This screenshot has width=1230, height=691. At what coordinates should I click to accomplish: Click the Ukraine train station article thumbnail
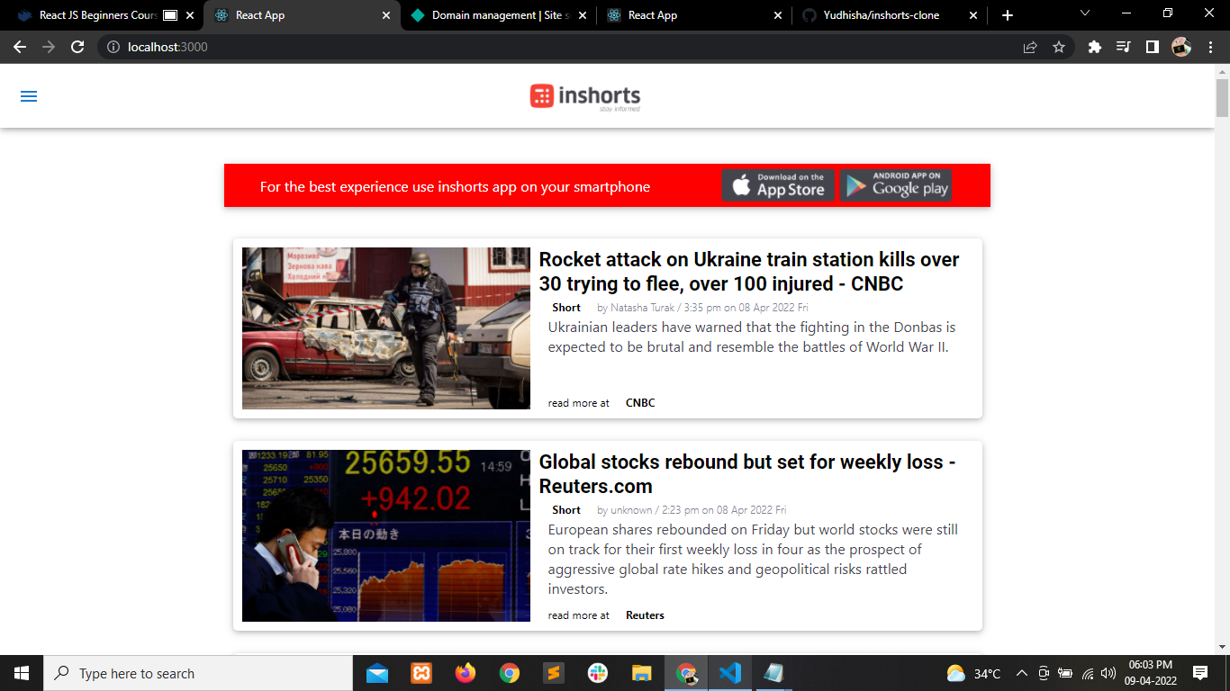point(385,328)
